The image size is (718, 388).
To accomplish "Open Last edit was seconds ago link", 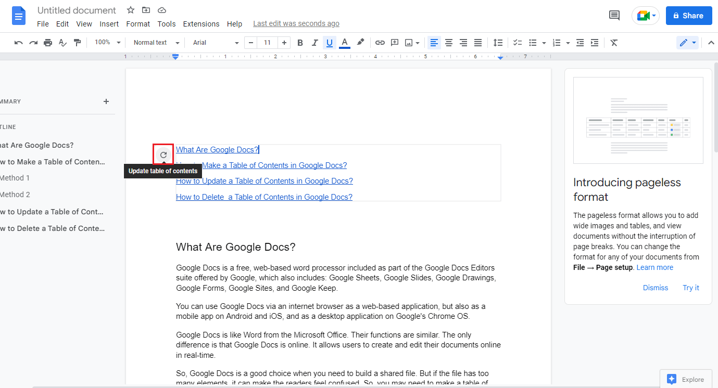I will 296,24.
